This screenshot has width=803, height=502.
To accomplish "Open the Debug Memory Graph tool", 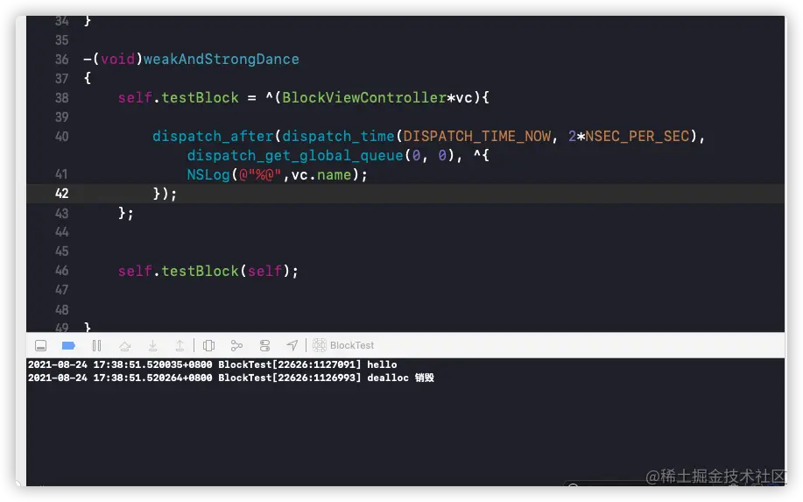I will 236,346.
